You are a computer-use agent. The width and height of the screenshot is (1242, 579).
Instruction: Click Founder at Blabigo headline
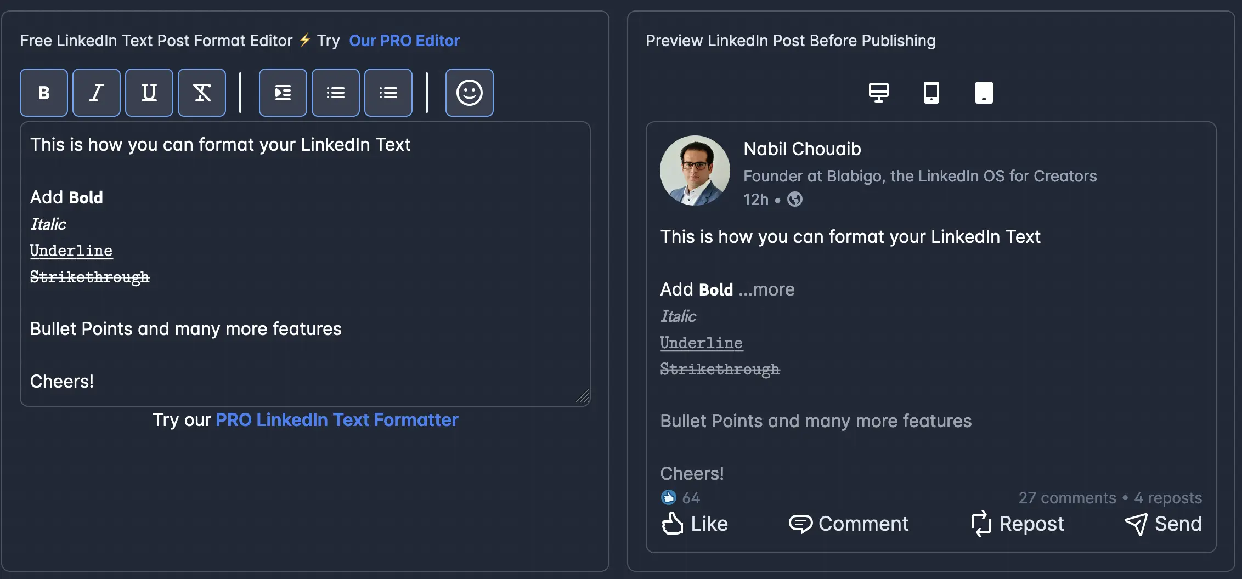pyautogui.click(x=920, y=176)
